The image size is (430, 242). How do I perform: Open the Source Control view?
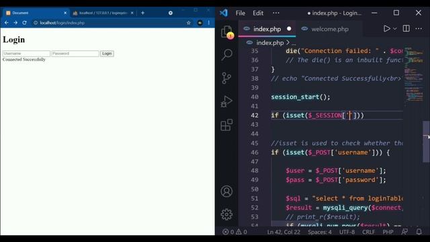226,78
